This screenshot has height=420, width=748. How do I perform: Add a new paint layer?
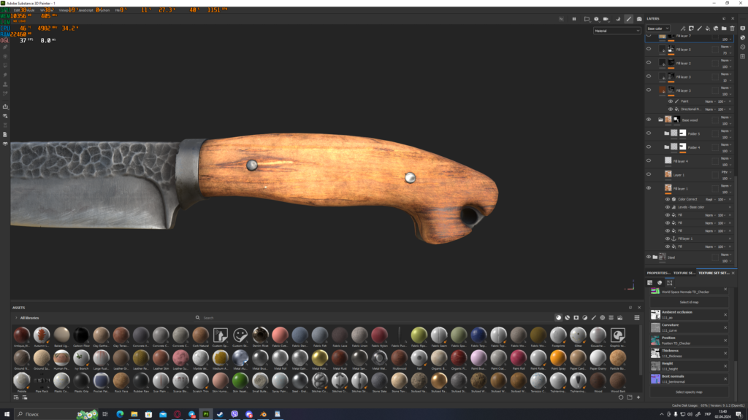[699, 28]
